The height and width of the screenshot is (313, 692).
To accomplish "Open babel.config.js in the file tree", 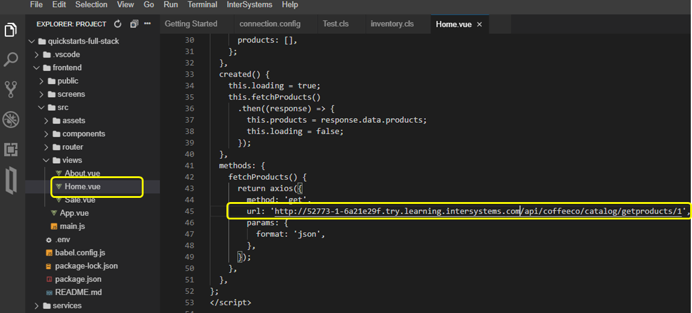I will pos(80,253).
